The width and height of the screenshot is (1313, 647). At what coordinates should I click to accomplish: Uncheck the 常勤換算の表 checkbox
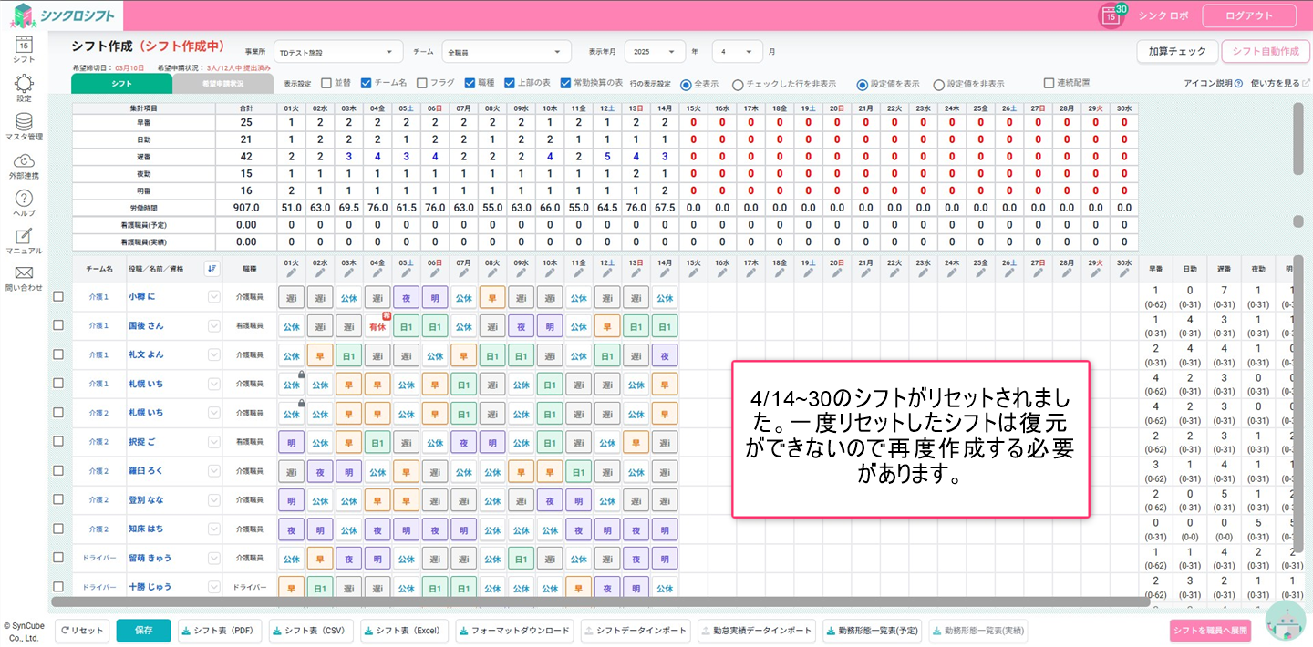tap(565, 83)
